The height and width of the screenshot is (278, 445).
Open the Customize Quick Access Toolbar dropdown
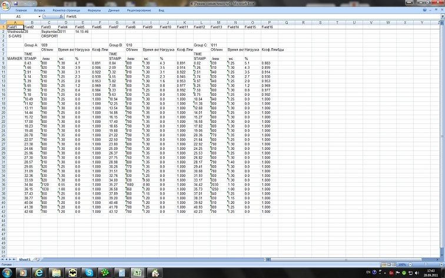[x=40, y=4]
